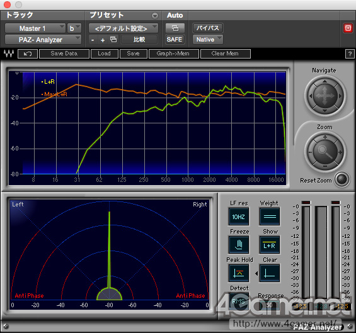
Task: Click the SAFE automation button
Action: coord(175,40)
